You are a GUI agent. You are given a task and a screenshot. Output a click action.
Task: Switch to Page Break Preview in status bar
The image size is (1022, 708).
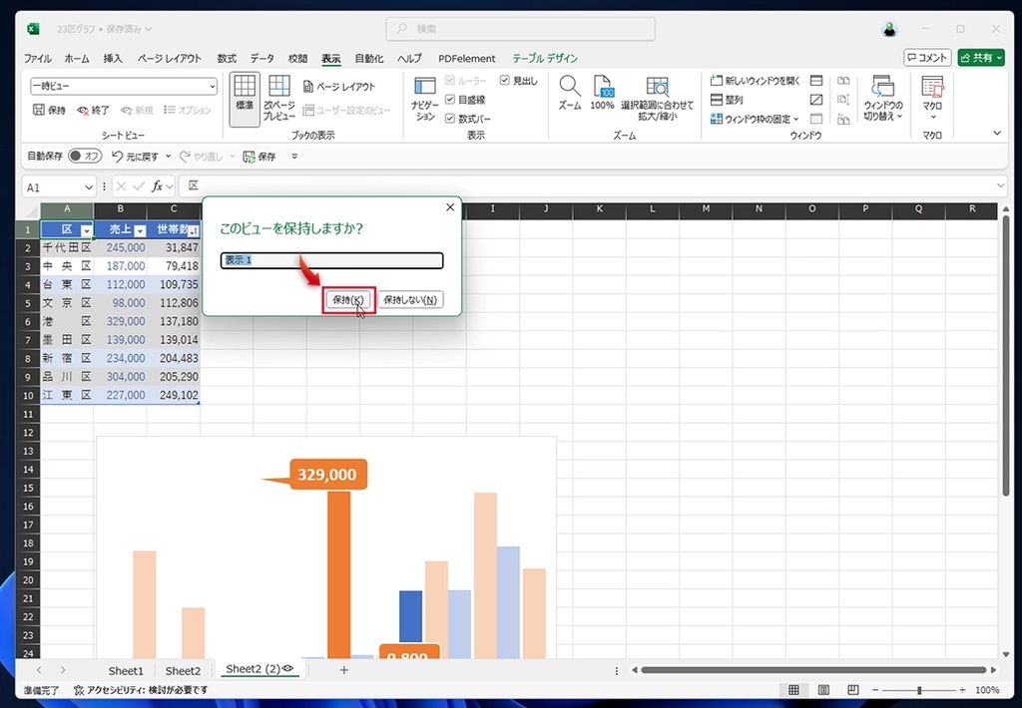click(x=852, y=690)
